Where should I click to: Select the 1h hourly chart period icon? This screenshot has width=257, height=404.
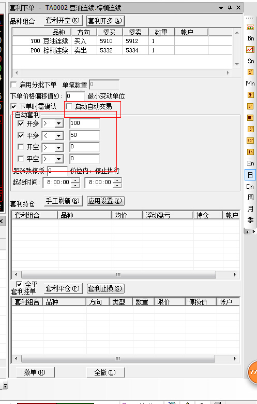click(x=250, y=152)
